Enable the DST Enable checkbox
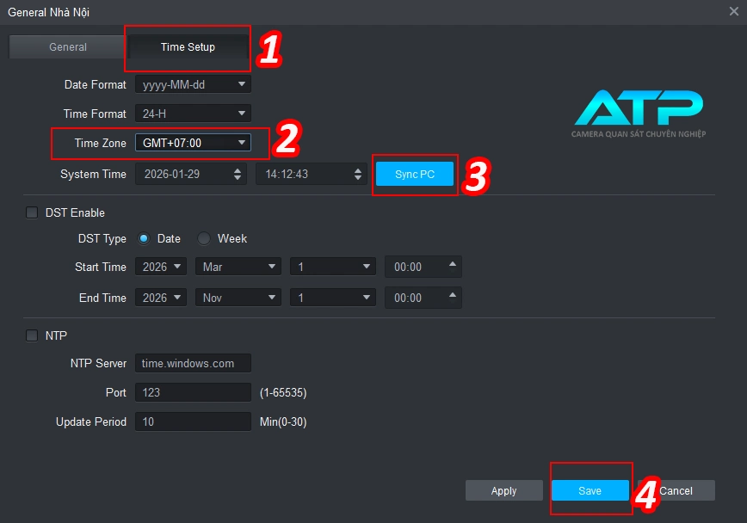This screenshot has width=747, height=523. click(33, 212)
